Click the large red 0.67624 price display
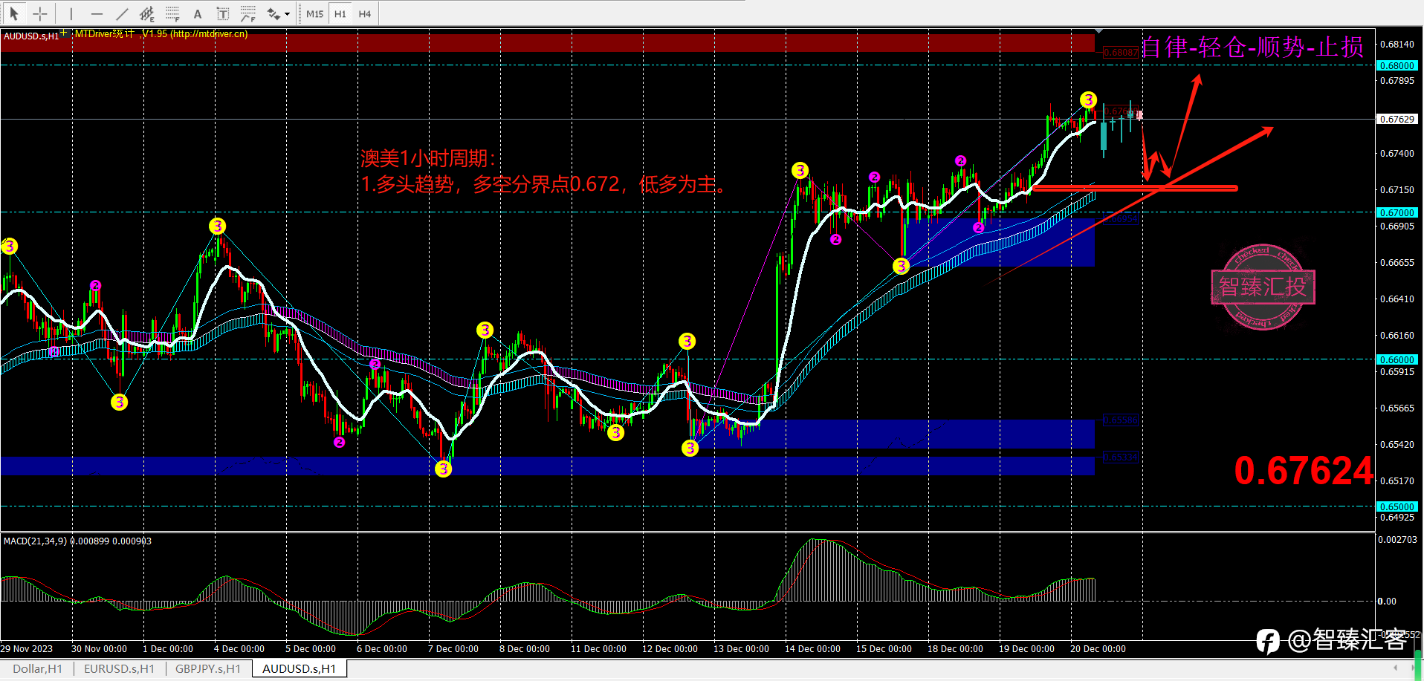This screenshot has height=681, width=1424. point(1304,471)
